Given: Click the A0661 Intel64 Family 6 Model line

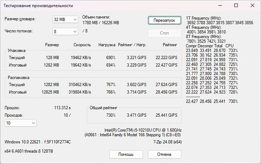Looking at the screenshot, I should click(x=133, y=135).
